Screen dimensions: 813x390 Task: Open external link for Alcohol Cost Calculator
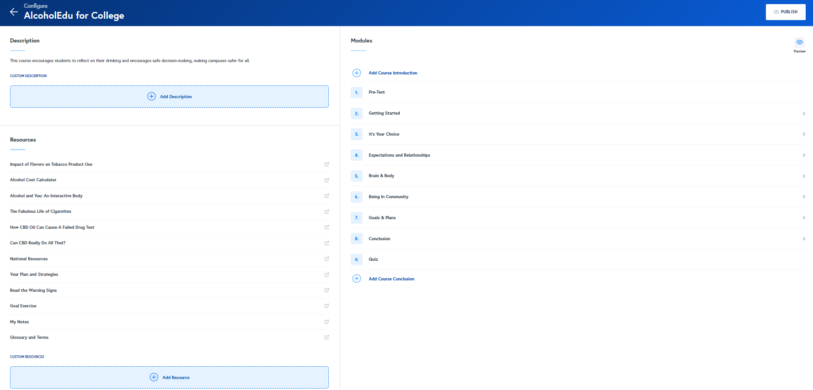(326, 180)
